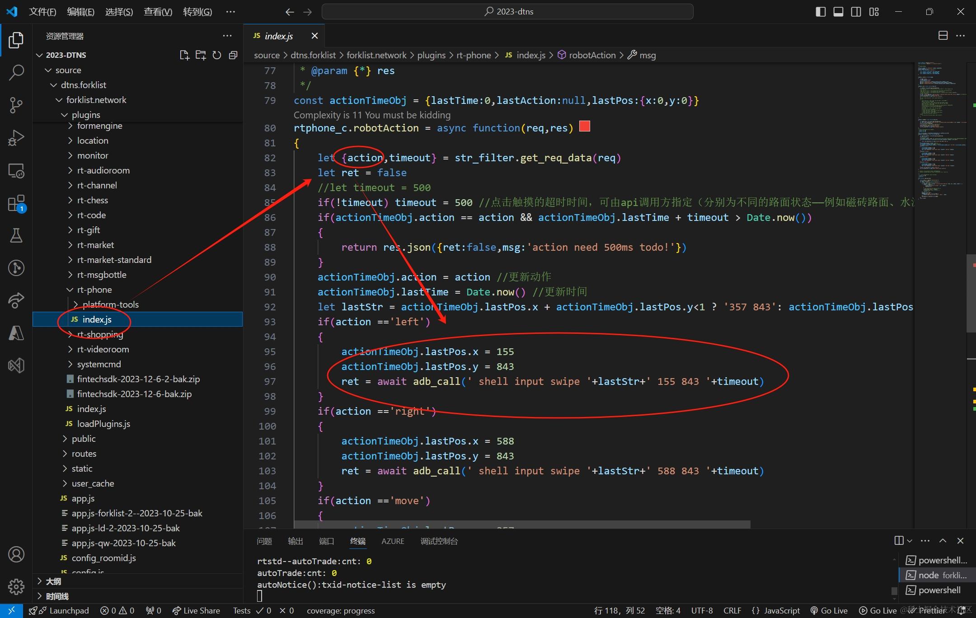Collapse the rt-phone folder
976x618 pixels.
coord(138,290)
